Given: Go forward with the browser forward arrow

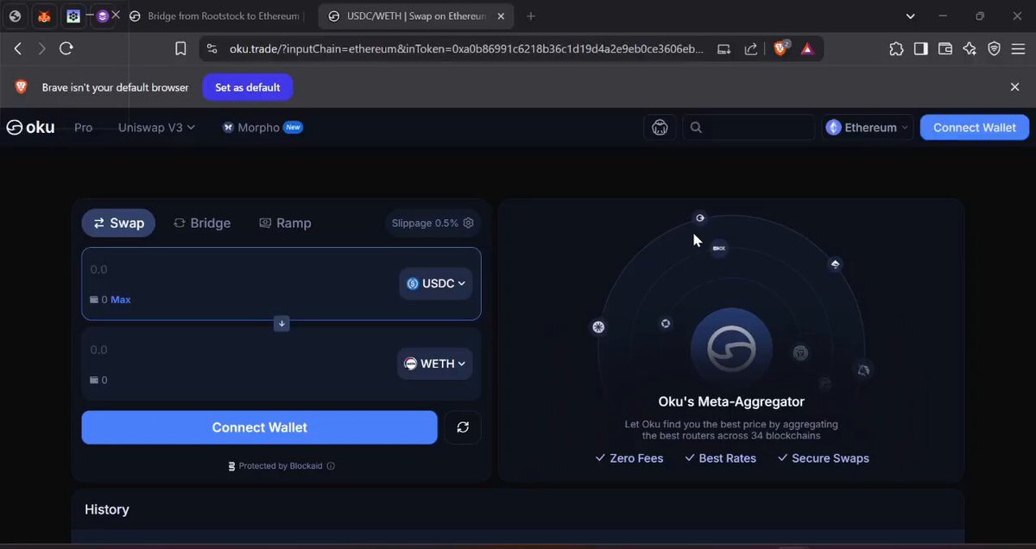Looking at the screenshot, I should 41,49.
